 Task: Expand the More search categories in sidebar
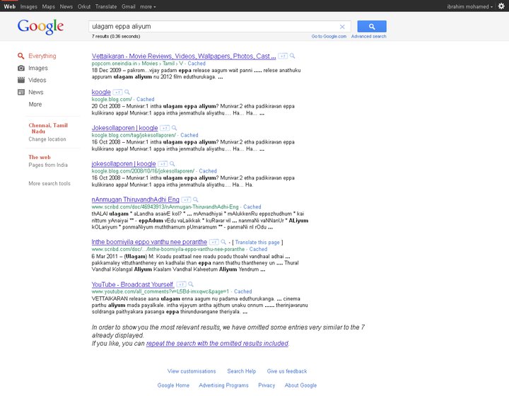[x=35, y=104]
